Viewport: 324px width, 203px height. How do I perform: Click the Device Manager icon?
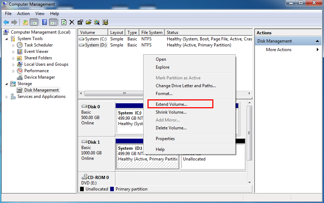coord(20,77)
